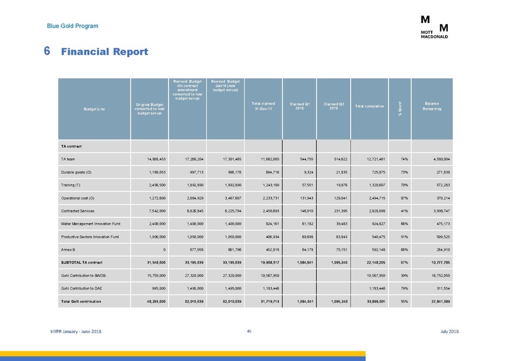The width and height of the screenshot is (511, 361).
Task: Click the Durable goods Q2 value '21,835'
Action: [x=342, y=172]
